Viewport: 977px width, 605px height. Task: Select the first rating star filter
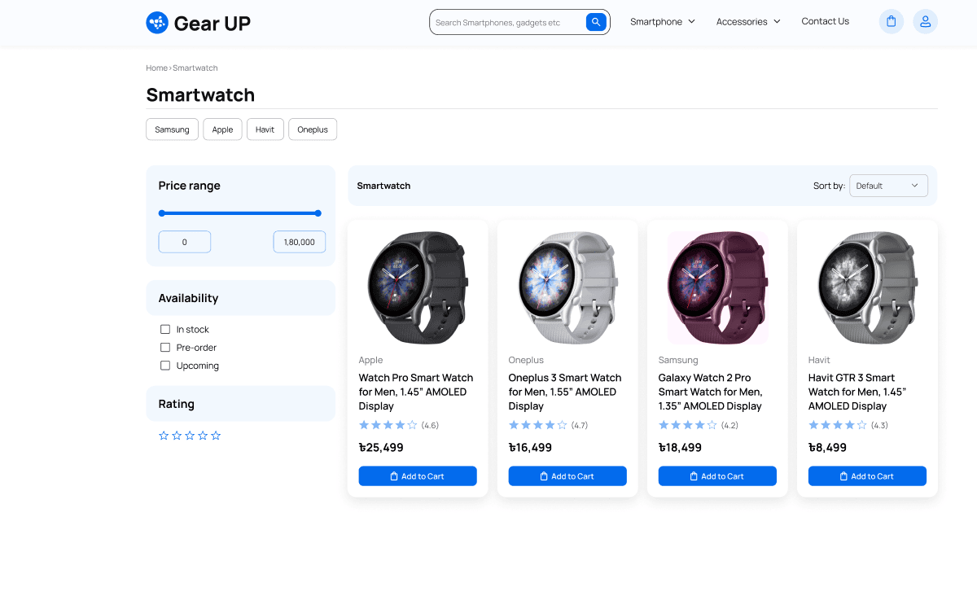pyautogui.click(x=164, y=436)
